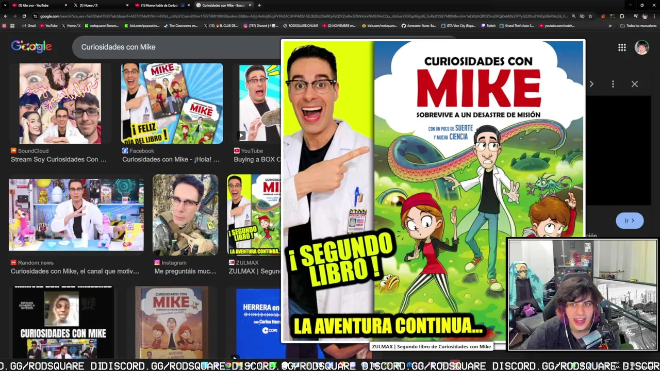Open 'Awesome-Nano-Ba...' GitHub bookmark
The image size is (660, 371).
tap(419, 26)
